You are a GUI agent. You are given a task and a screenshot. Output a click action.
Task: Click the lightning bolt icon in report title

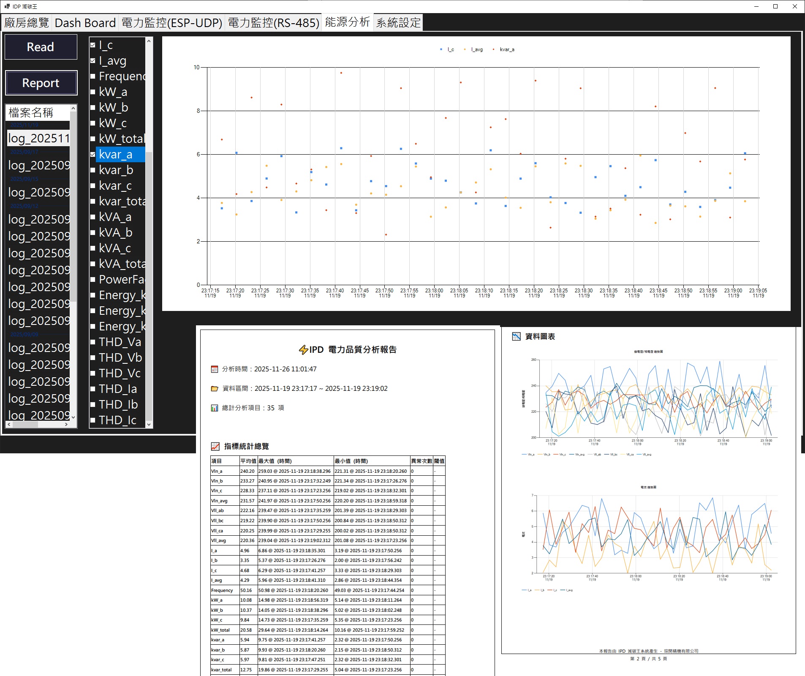[303, 350]
